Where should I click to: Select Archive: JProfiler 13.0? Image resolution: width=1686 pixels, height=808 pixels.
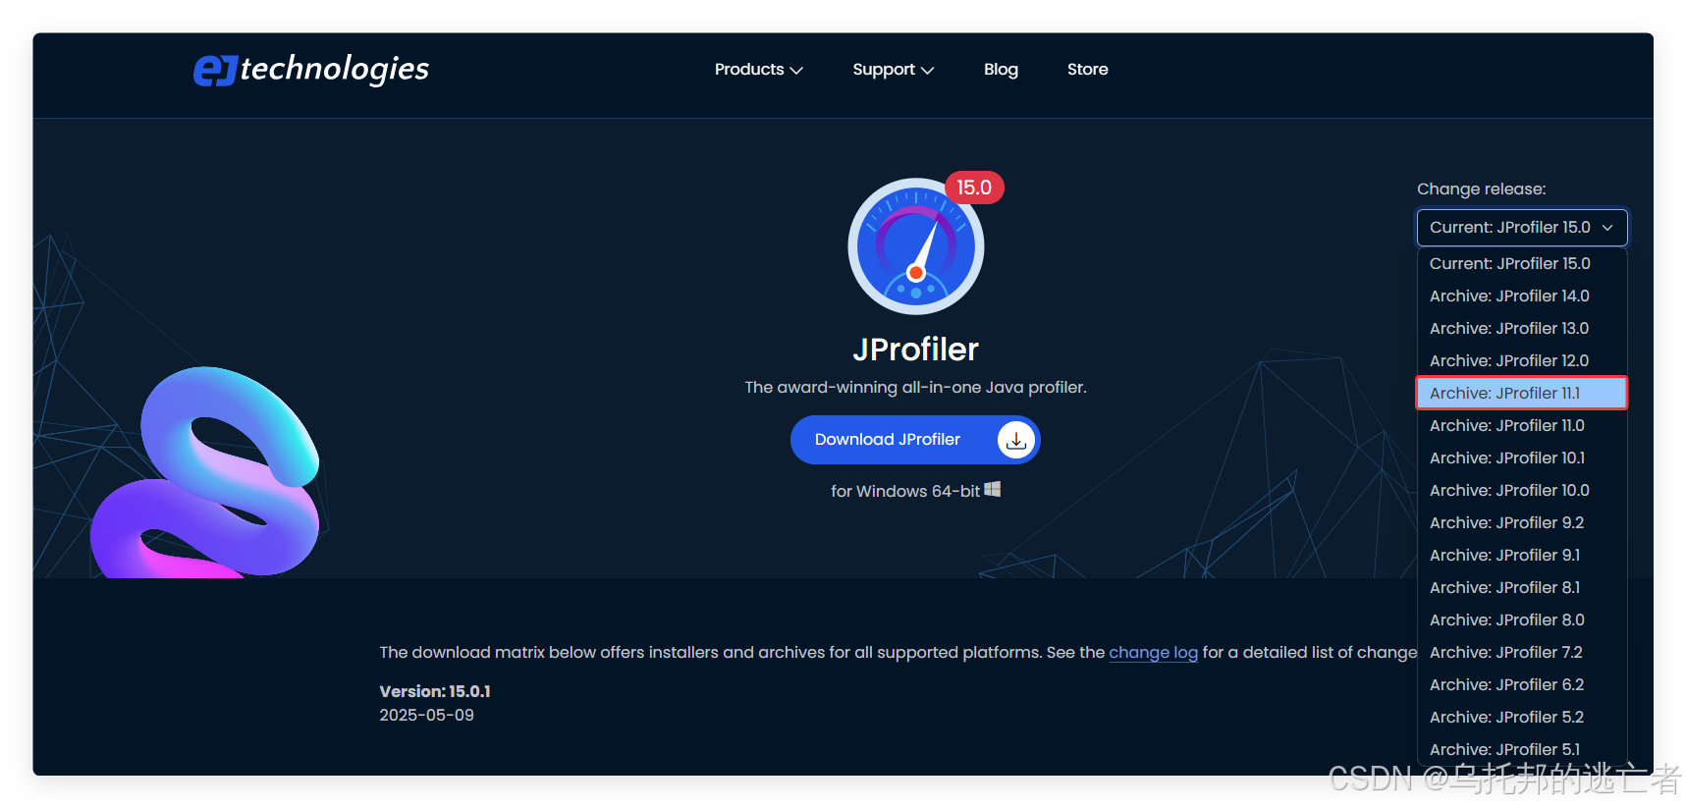(1522, 329)
